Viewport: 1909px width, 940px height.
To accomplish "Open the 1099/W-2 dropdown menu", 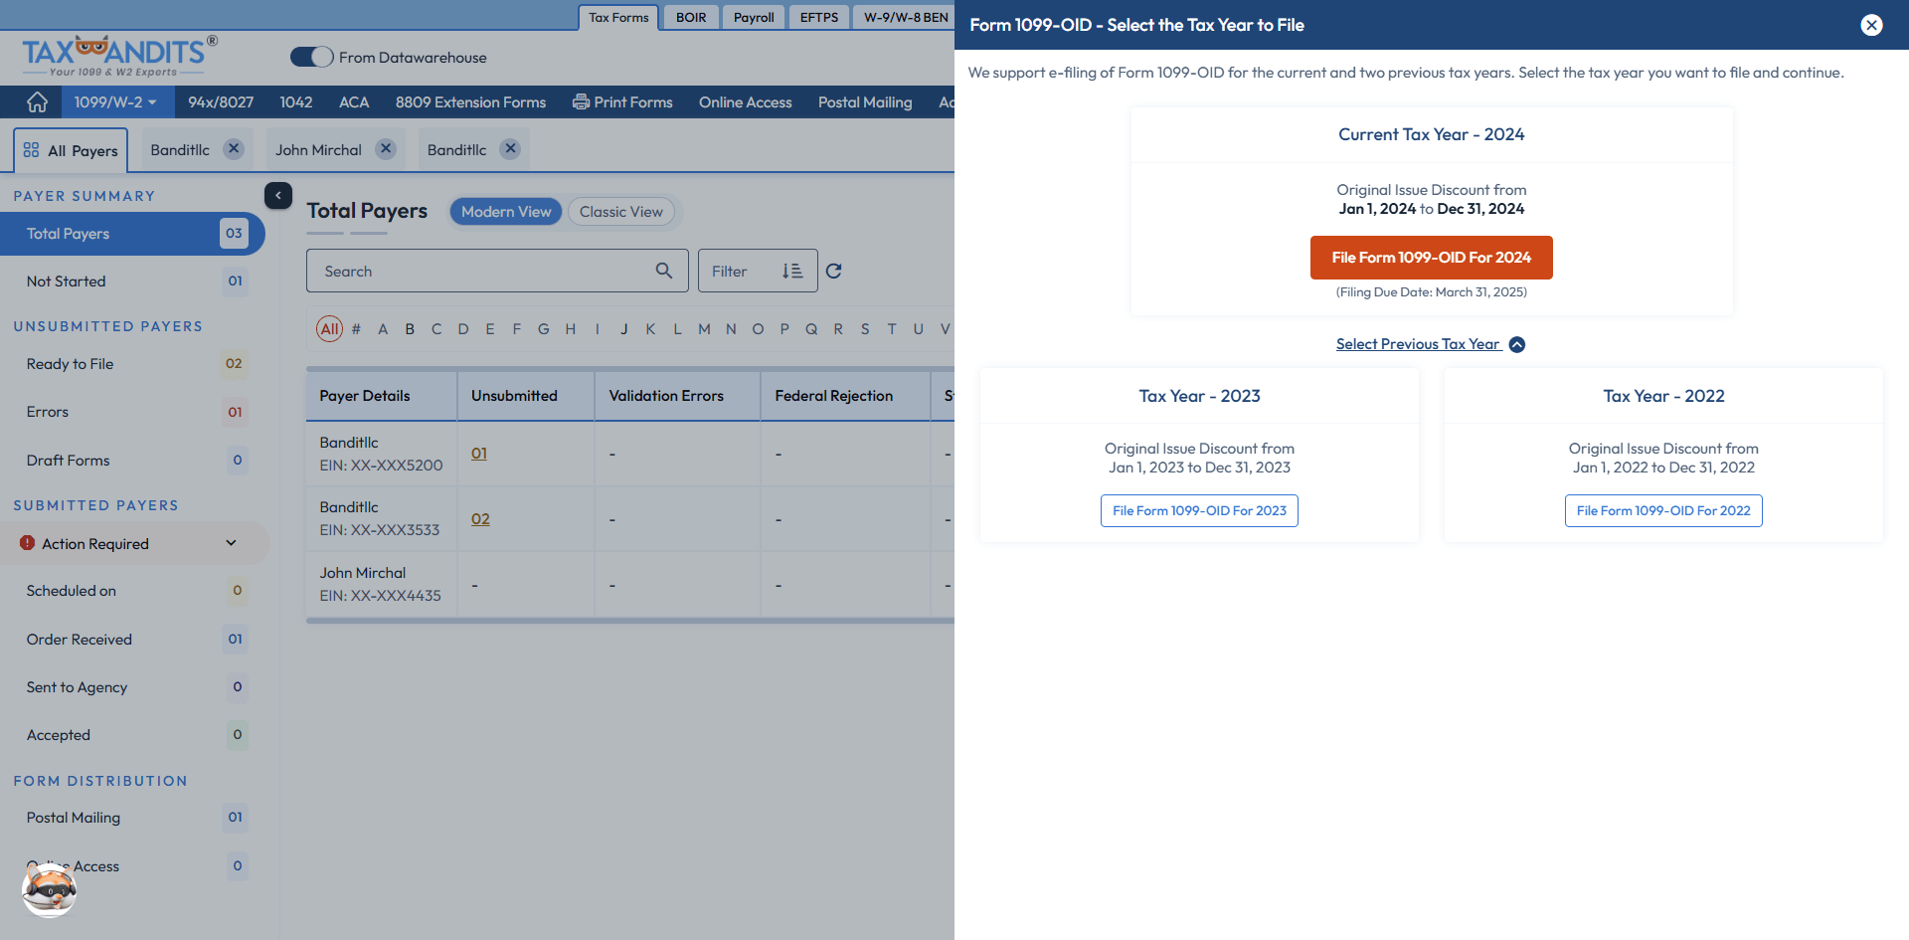I will pos(116,102).
